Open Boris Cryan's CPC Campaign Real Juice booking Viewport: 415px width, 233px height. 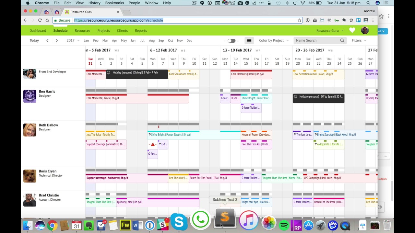(340, 178)
